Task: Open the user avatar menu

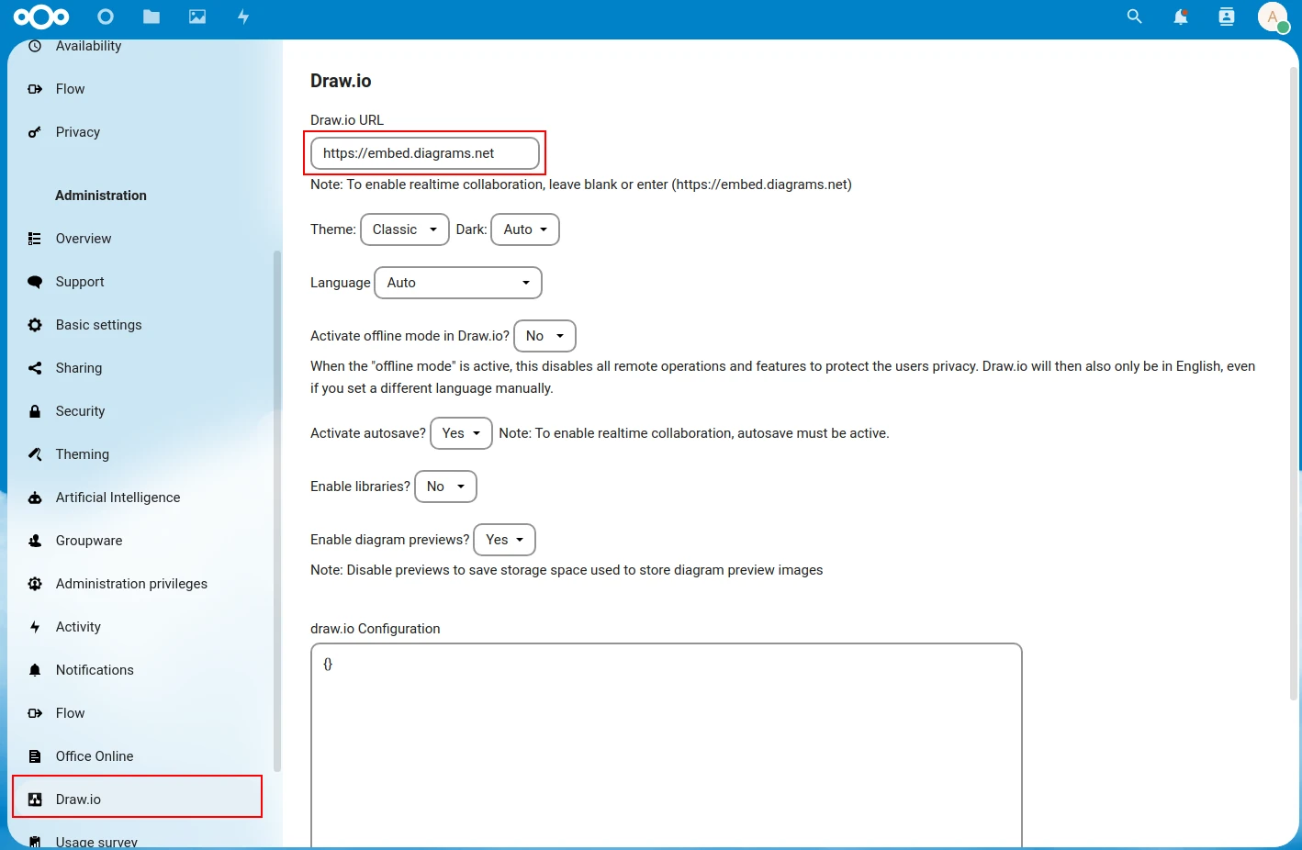Action: pos(1273,17)
